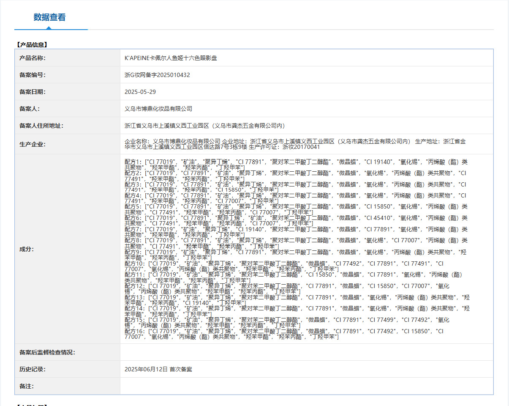This screenshot has width=509, height=406.
Task: Select the 配方7 ingredient line
Action: 296,232
